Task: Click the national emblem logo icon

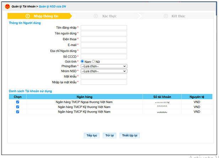Action: [7, 6]
